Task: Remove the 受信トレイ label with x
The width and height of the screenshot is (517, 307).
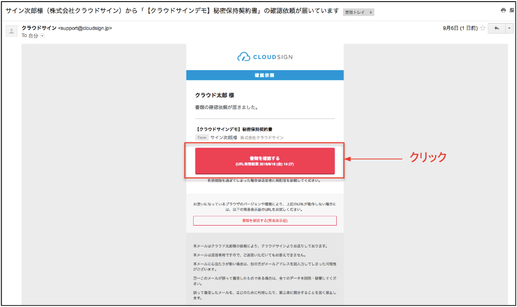Action: (x=370, y=12)
